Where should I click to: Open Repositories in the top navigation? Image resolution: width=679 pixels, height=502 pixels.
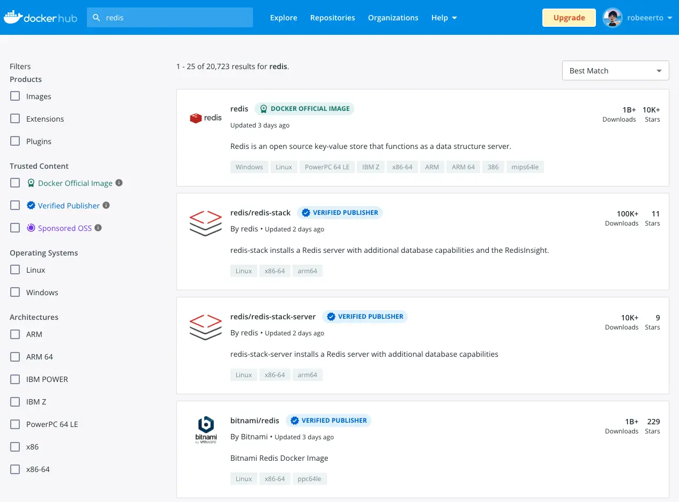(x=332, y=18)
